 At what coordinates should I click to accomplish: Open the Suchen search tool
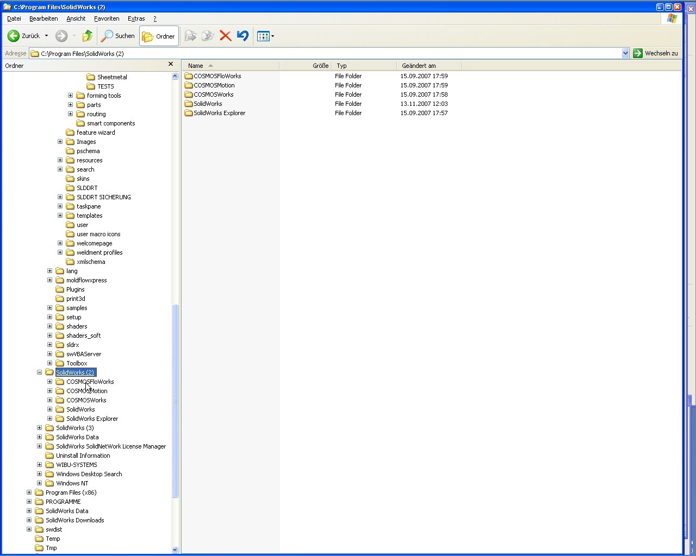118,36
